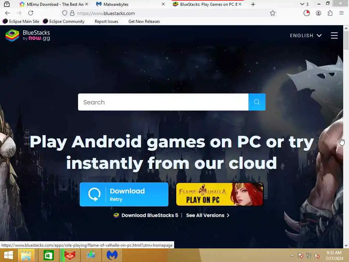Click the Action Center flag tray icon
The width and height of the screenshot is (349, 262).
click(x=301, y=256)
